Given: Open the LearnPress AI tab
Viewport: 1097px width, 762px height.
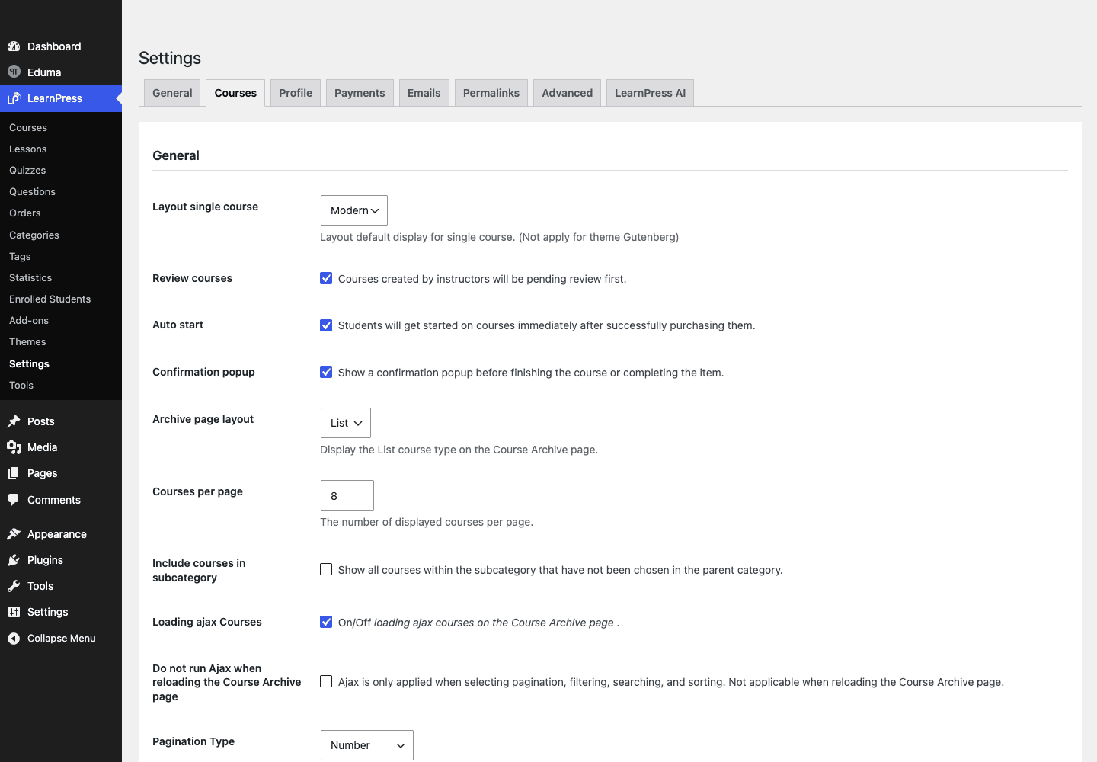Looking at the screenshot, I should 651,93.
